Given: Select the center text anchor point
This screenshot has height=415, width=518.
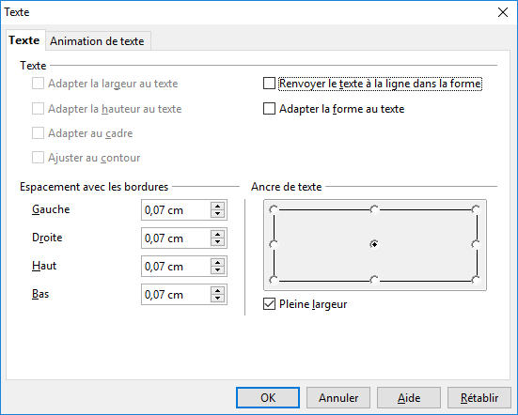Looking at the screenshot, I should pos(374,244).
